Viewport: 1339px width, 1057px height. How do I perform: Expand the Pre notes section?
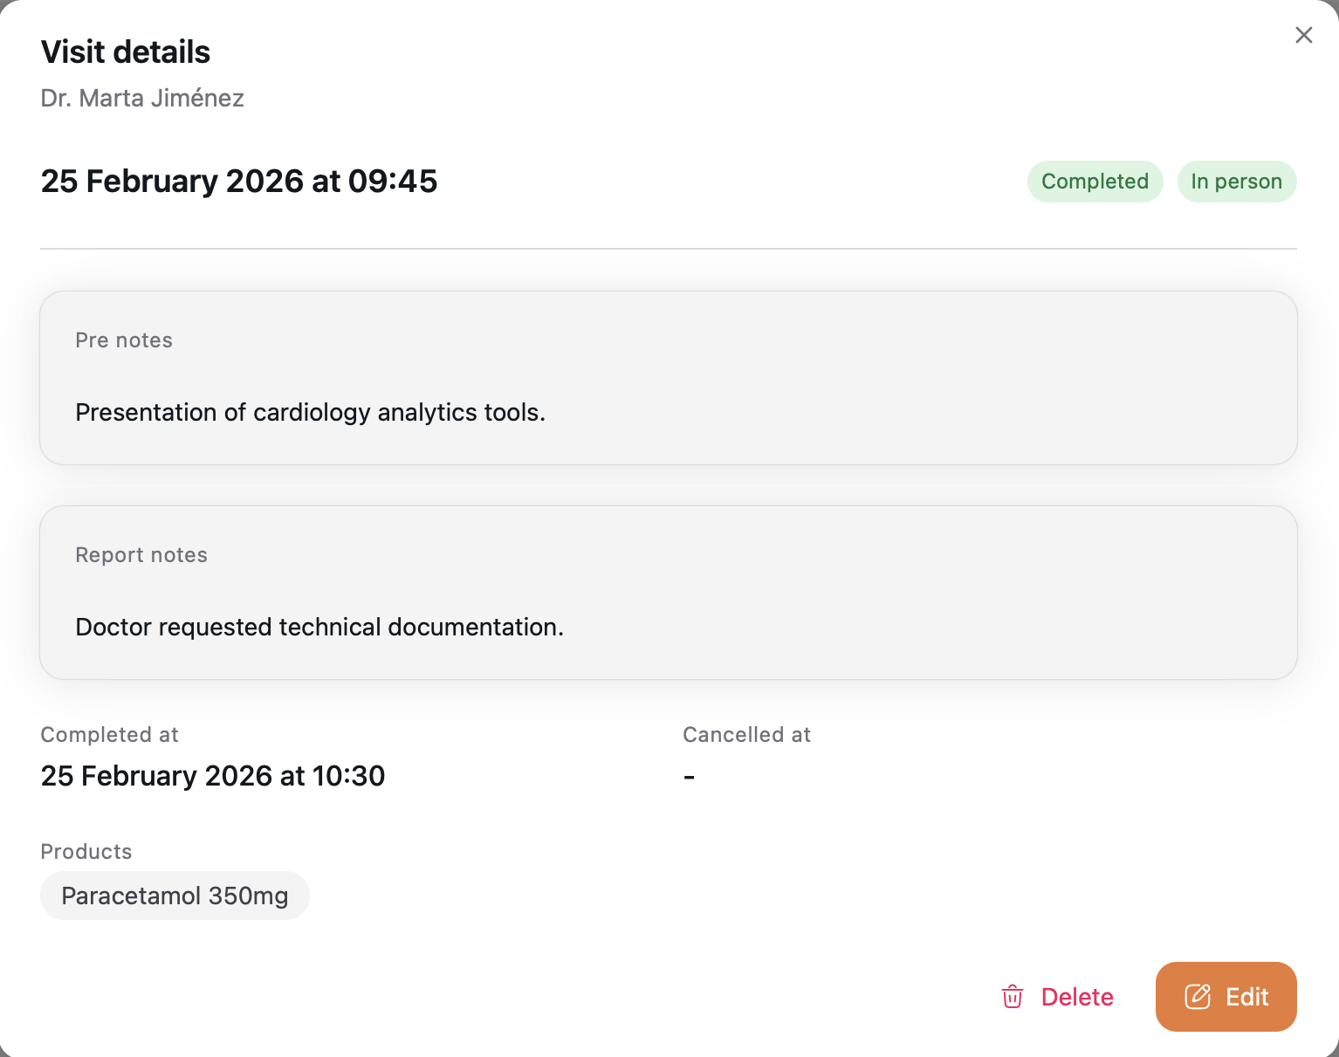[124, 340]
